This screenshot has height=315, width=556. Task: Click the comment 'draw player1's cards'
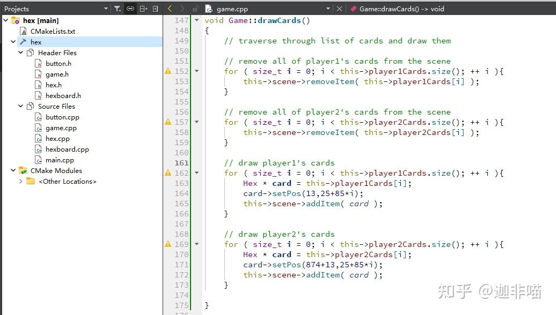coord(280,163)
